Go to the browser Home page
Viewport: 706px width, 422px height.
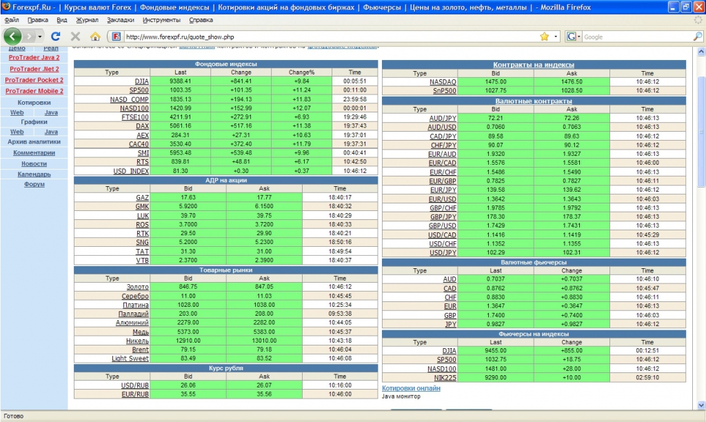pos(95,36)
